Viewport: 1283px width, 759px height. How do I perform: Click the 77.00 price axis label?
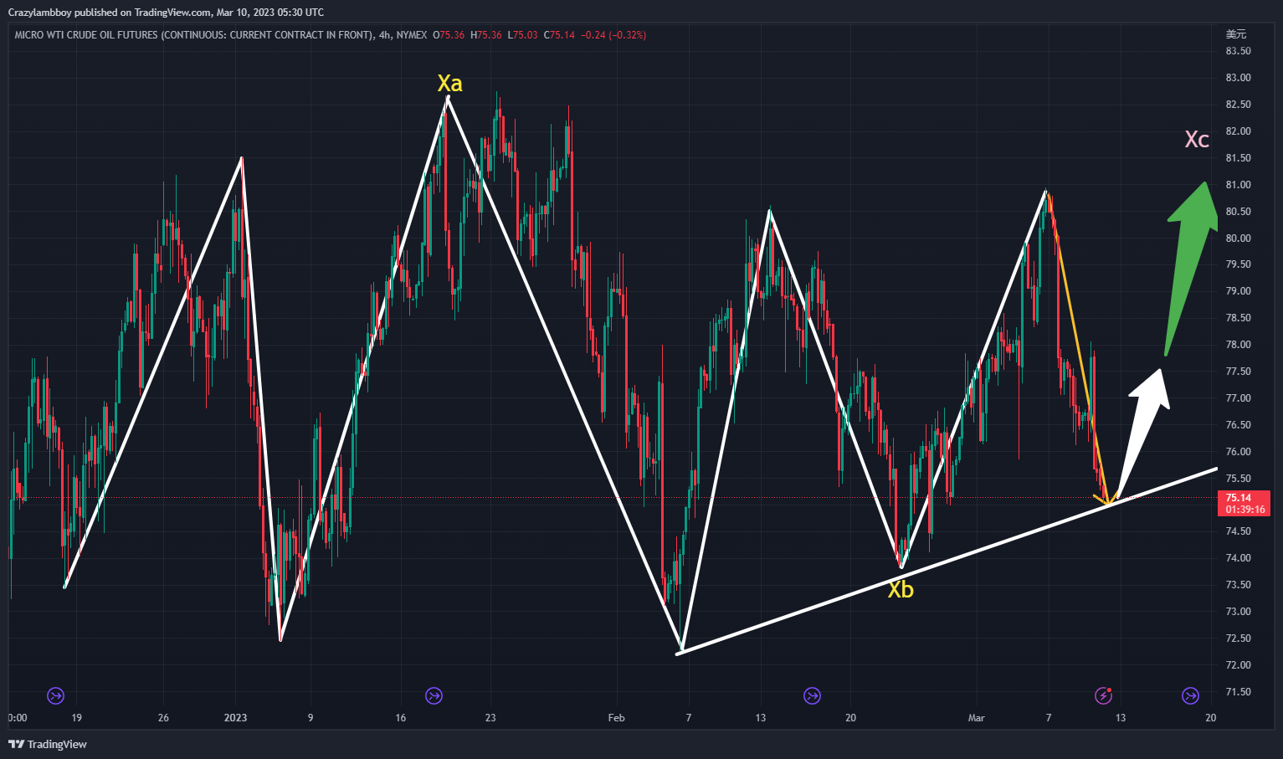pyautogui.click(x=1238, y=398)
